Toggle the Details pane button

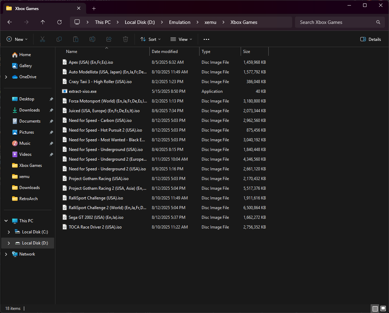[371, 39]
